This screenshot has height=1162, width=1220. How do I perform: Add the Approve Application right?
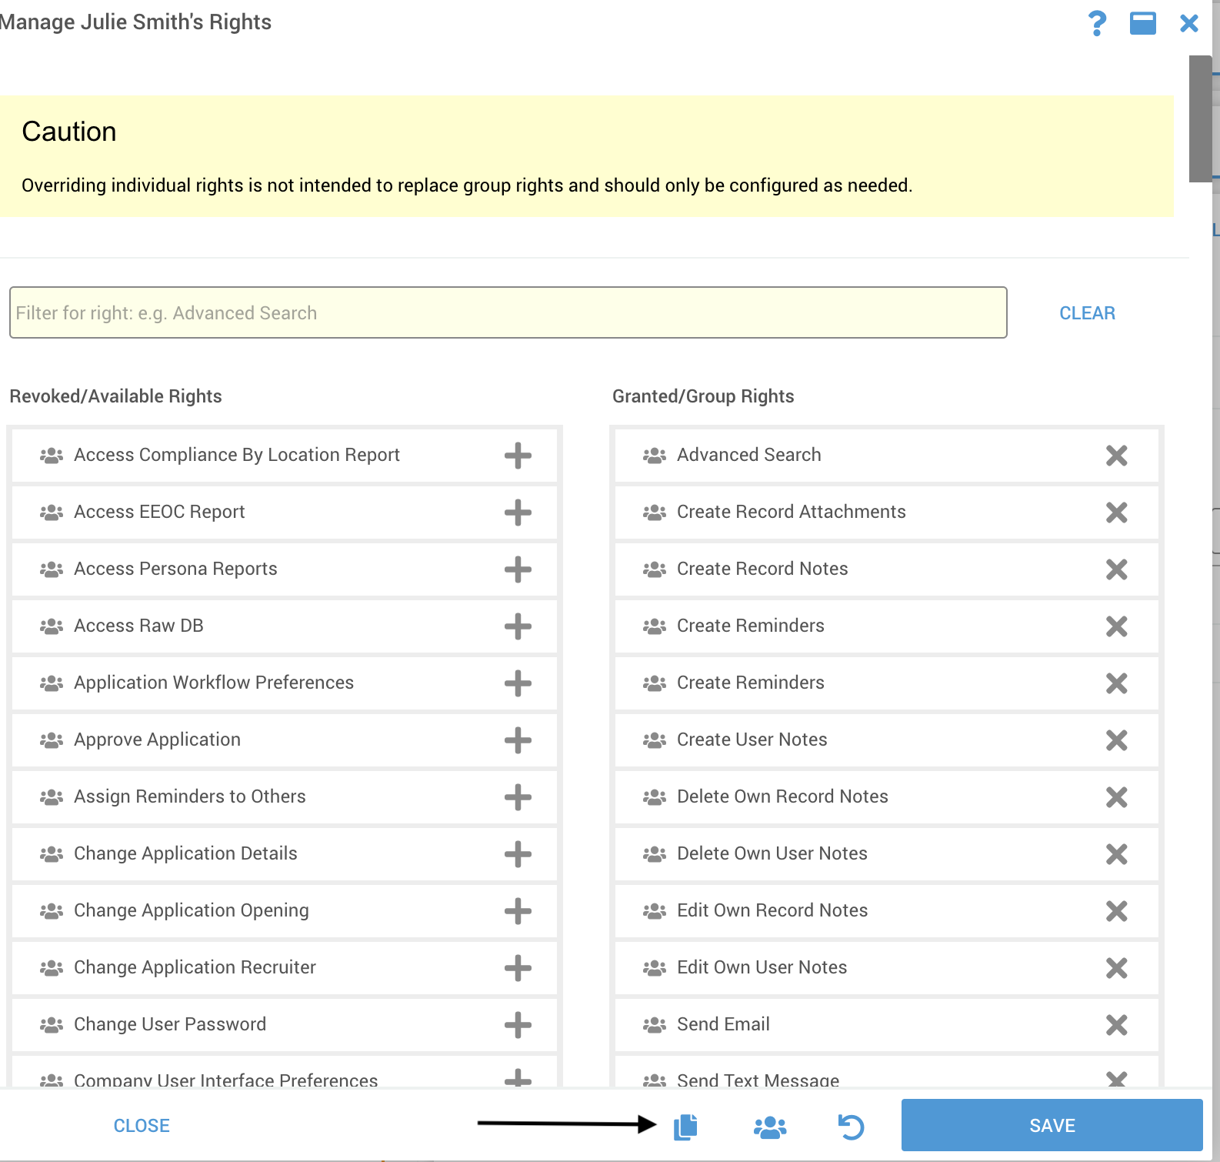point(518,740)
